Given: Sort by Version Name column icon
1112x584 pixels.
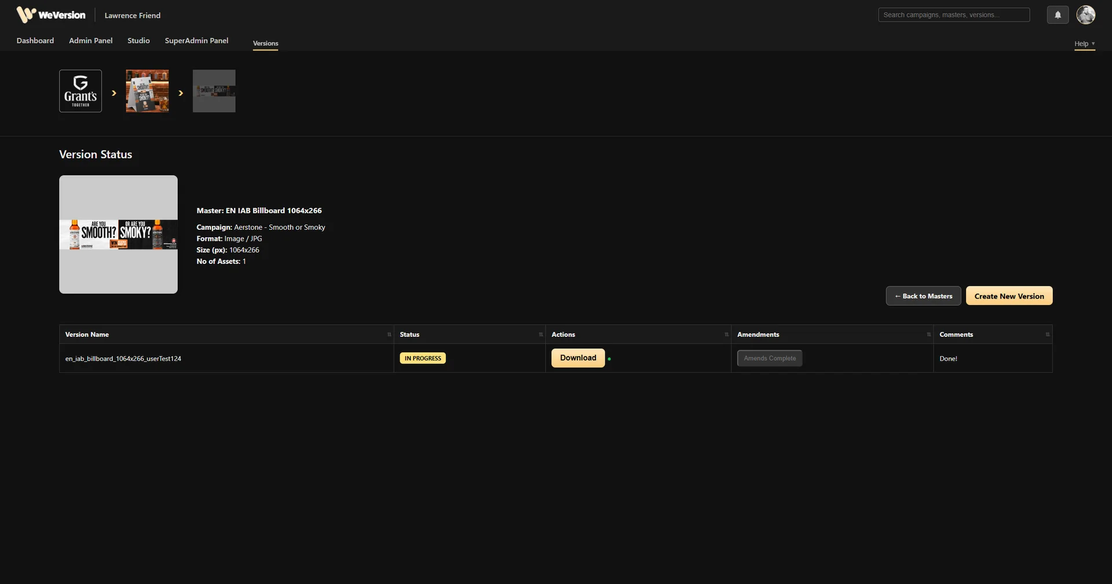Looking at the screenshot, I should 389,335.
